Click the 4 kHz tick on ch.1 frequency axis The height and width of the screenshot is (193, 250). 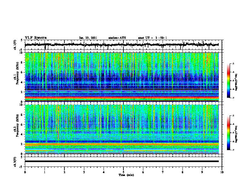click(22, 82)
